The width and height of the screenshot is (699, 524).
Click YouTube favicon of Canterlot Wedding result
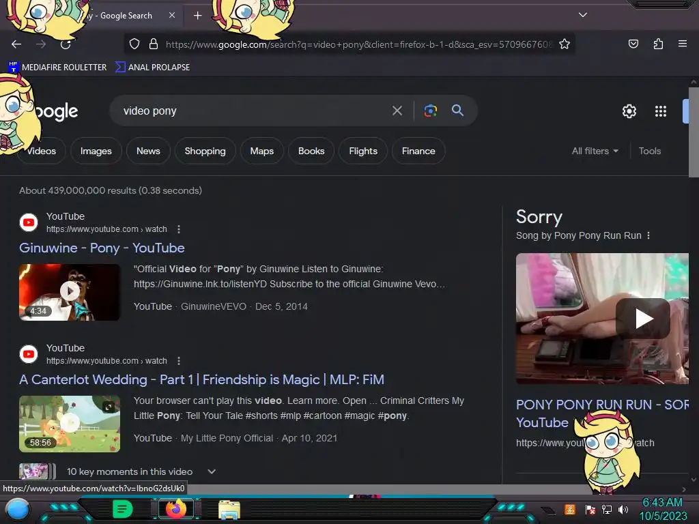(x=29, y=354)
